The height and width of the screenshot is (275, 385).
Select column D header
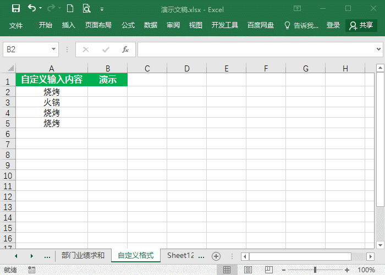tap(187, 68)
